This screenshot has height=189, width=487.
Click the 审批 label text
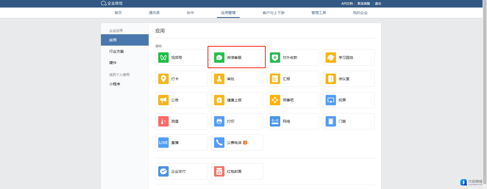tap(231, 79)
